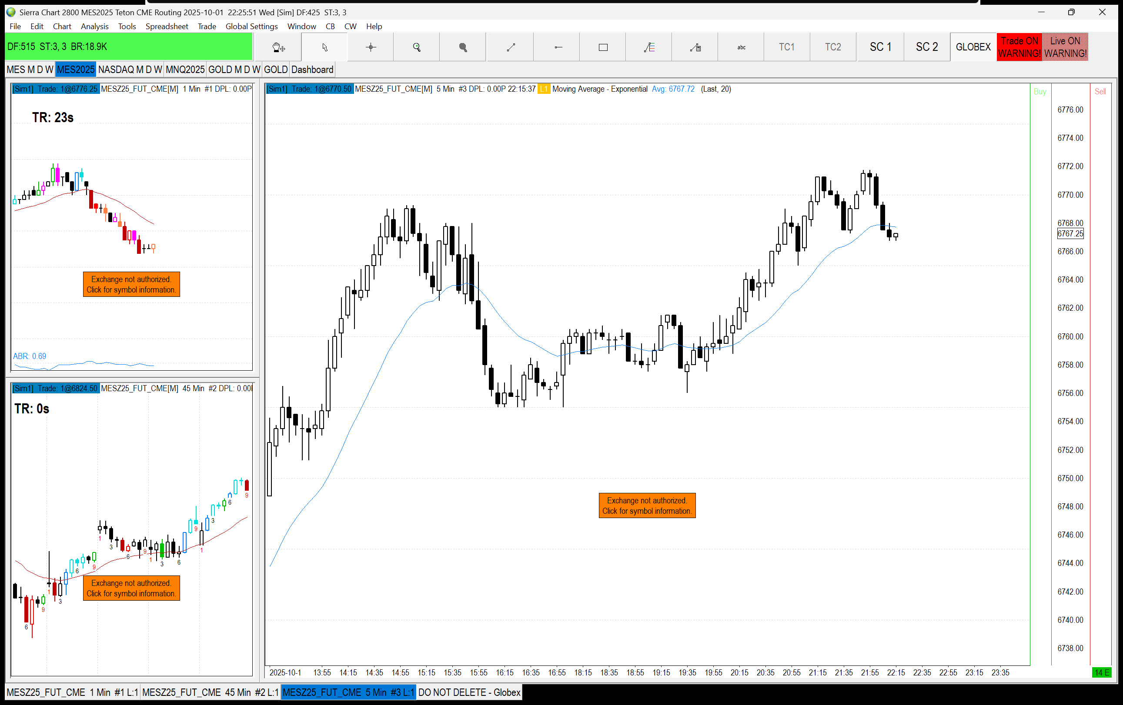1123x705 pixels.
Task: Open the Global Settings menu
Action: pyautogui.click(x=251, y=27)
